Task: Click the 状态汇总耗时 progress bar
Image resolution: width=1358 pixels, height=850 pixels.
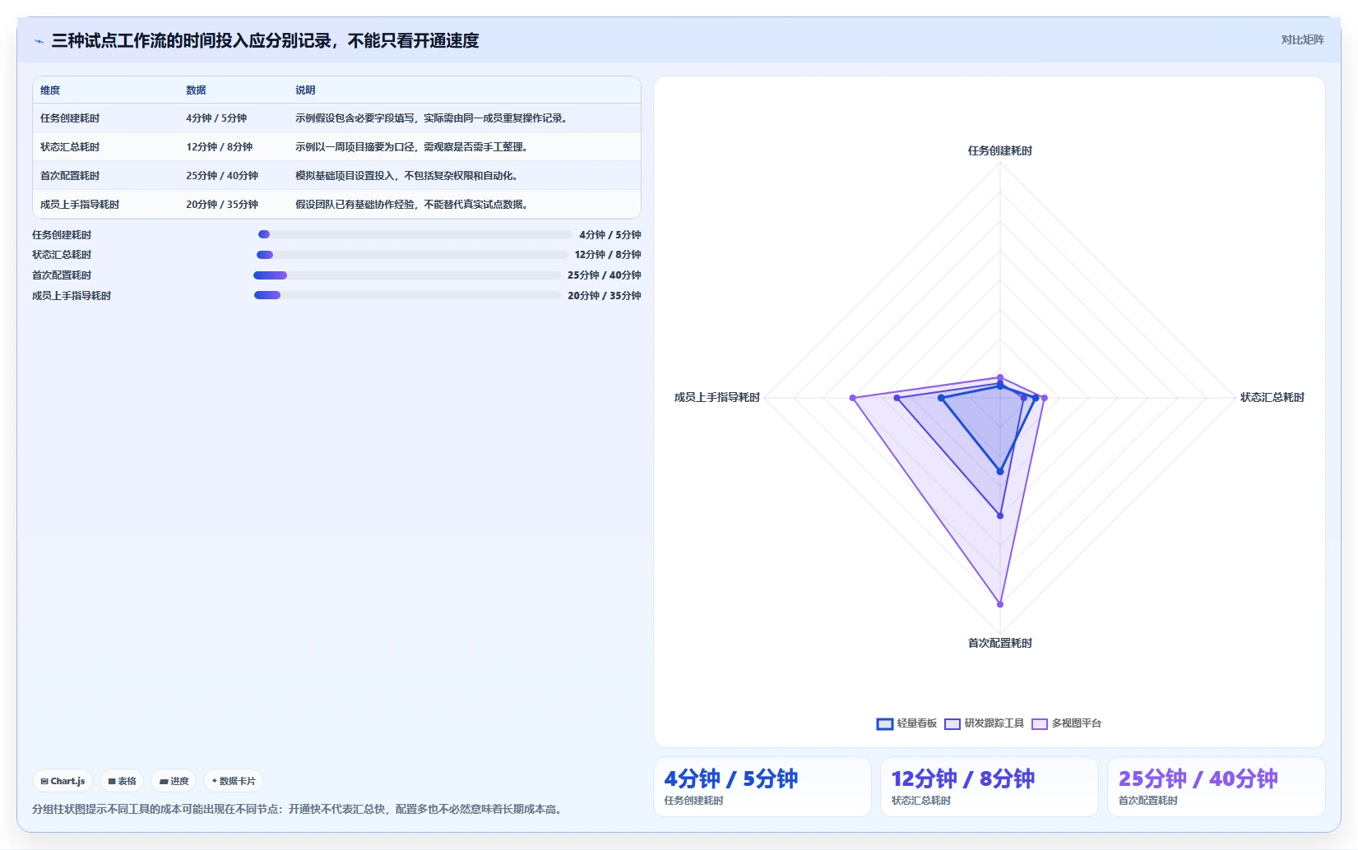Action: click(x=412, y=255)
